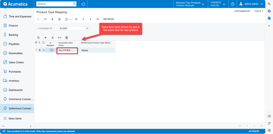
Task: Collapse the left navigation panel arrow
Action: pyautogui.click(x=31, y=126)
